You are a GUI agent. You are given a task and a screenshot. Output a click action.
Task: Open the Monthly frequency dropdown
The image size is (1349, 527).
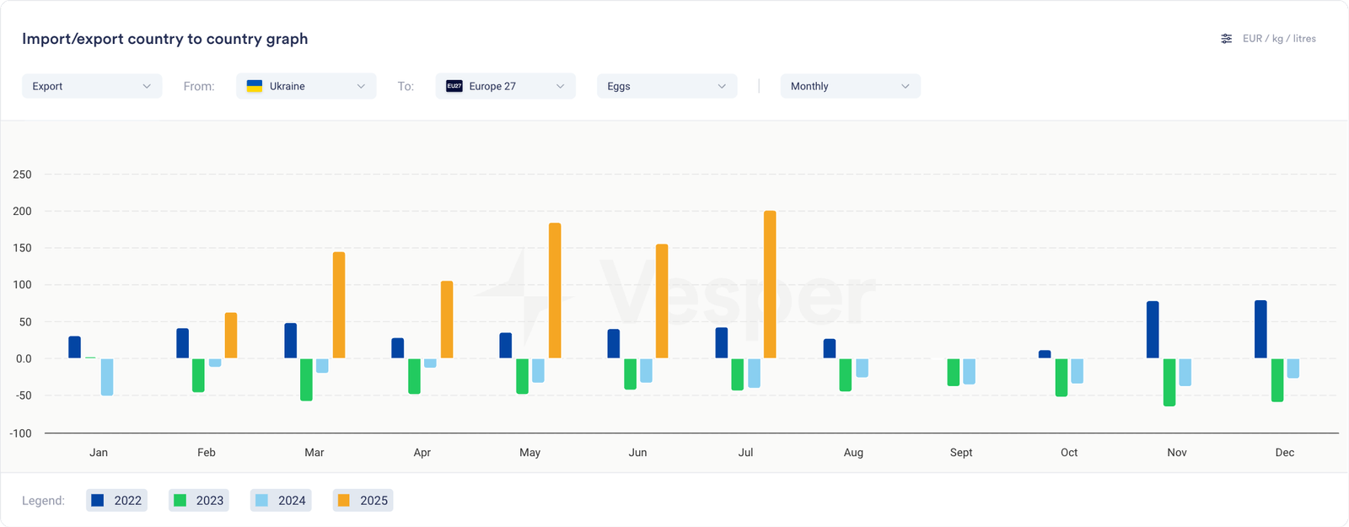(850, 86)
